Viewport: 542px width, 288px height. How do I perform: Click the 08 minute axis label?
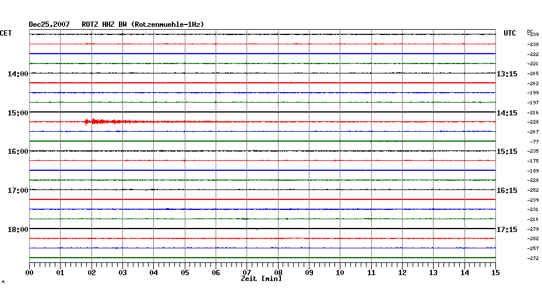click(x=278, y=273)
